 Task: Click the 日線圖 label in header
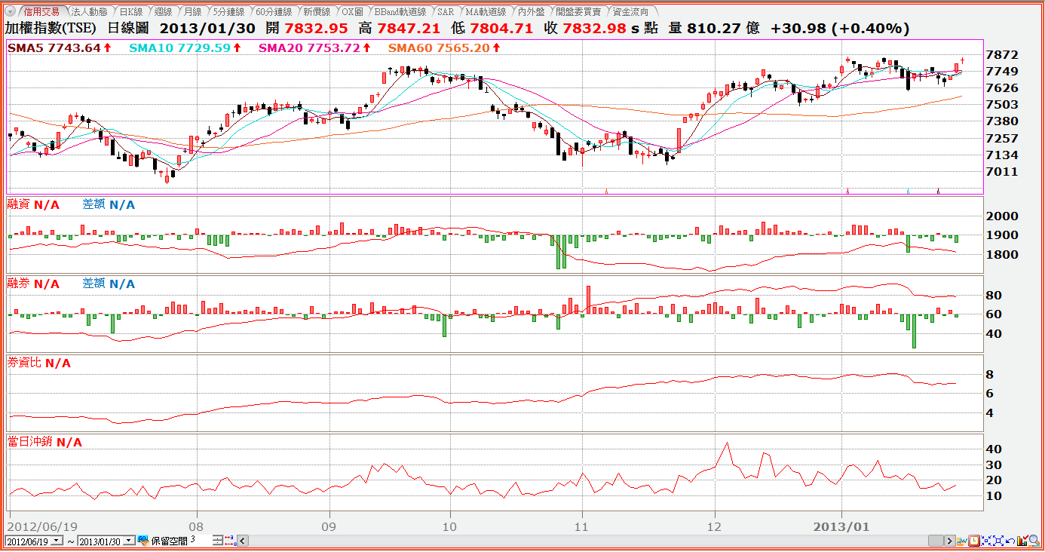128,29
